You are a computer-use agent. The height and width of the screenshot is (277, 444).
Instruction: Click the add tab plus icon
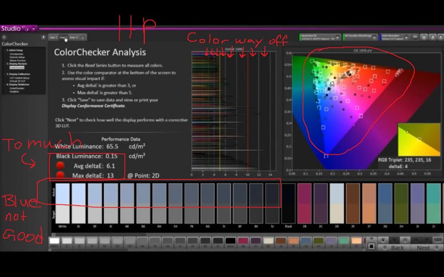pos(83,38)
